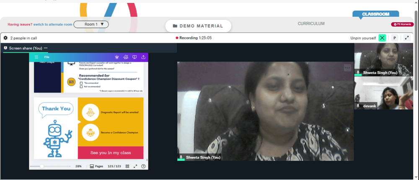The height and width of the screenshot is (180, 419).
Task: Click microphone icon on Shweta Singh thumbnail
Action: pyautogui.click(x=358, y=73)
